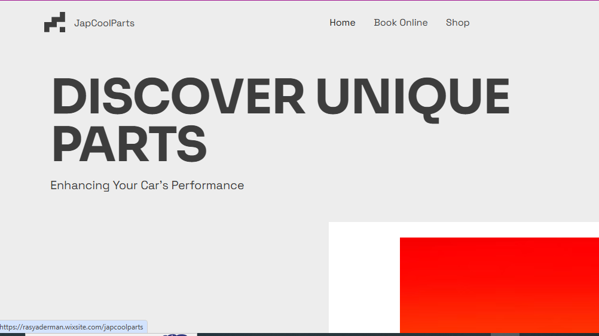599x336 pixels.
Task: Click the word Enhancing in the tagline
Action: pos(80,186)
